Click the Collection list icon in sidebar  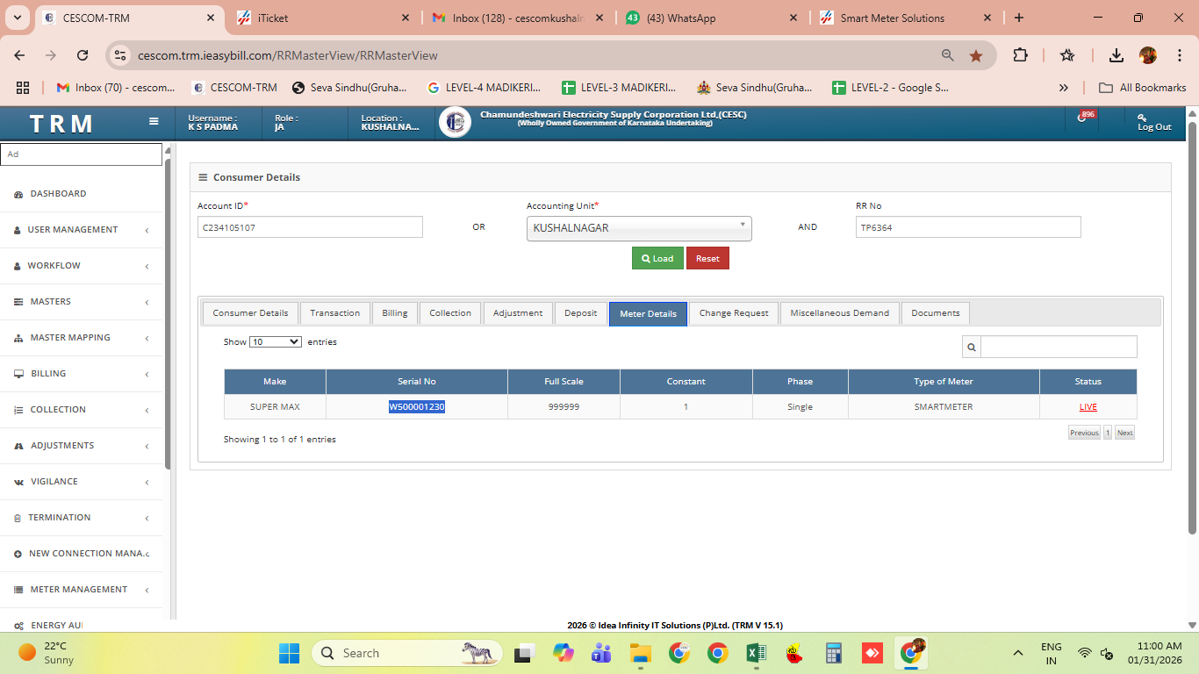coord(18,410)
